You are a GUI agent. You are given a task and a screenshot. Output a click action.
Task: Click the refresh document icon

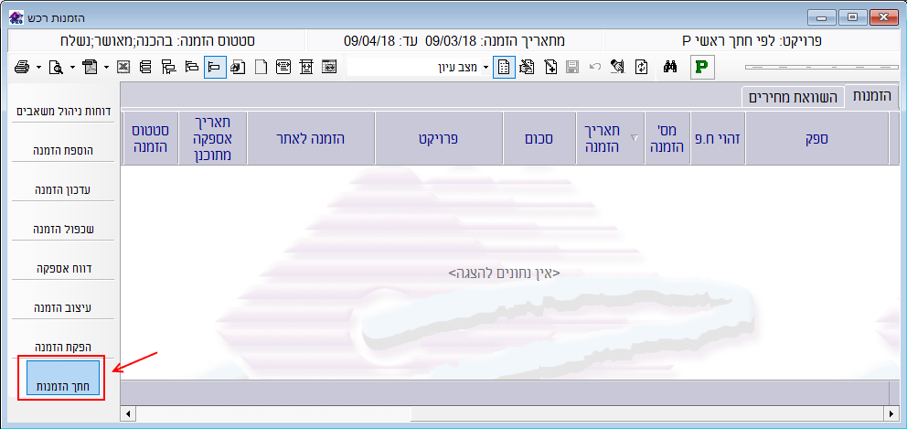(642, 67)
